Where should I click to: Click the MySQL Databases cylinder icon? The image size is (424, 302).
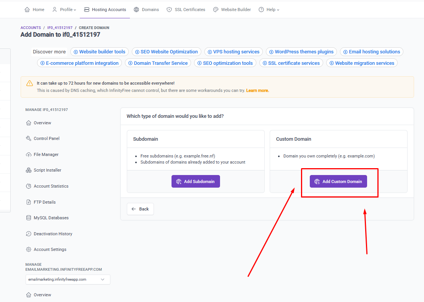coord(29,218)
